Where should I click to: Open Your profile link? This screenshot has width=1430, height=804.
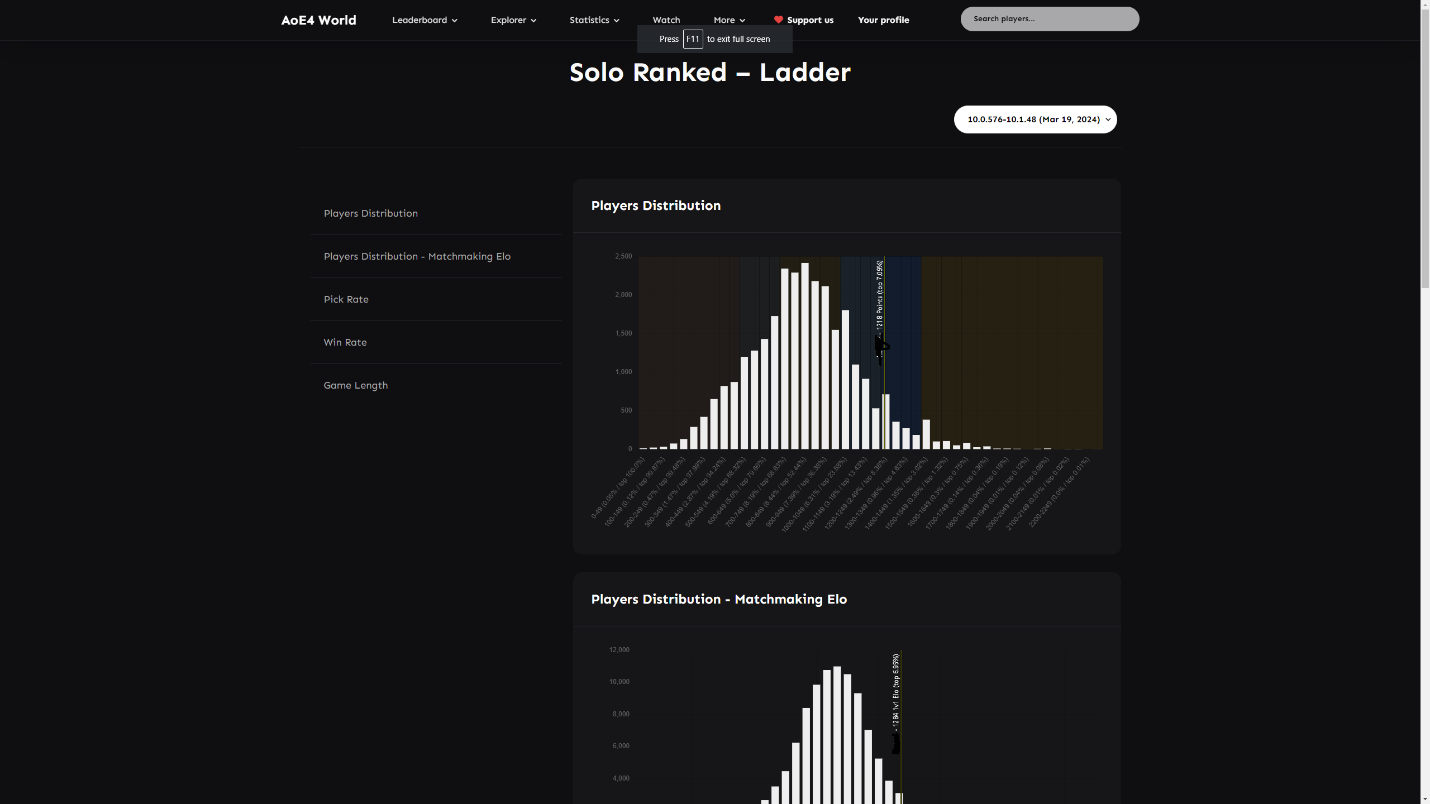point(883,20)
